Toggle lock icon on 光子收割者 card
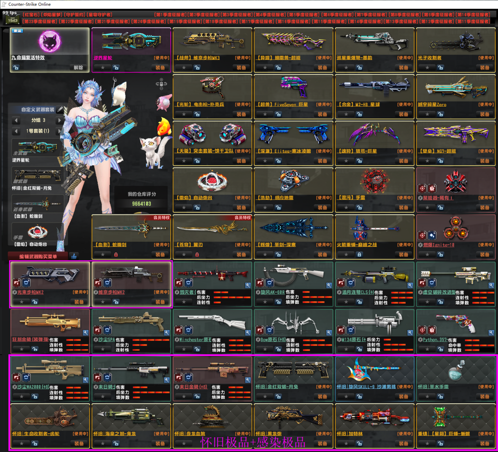The image size is (498, 452). tap(440, 68)
